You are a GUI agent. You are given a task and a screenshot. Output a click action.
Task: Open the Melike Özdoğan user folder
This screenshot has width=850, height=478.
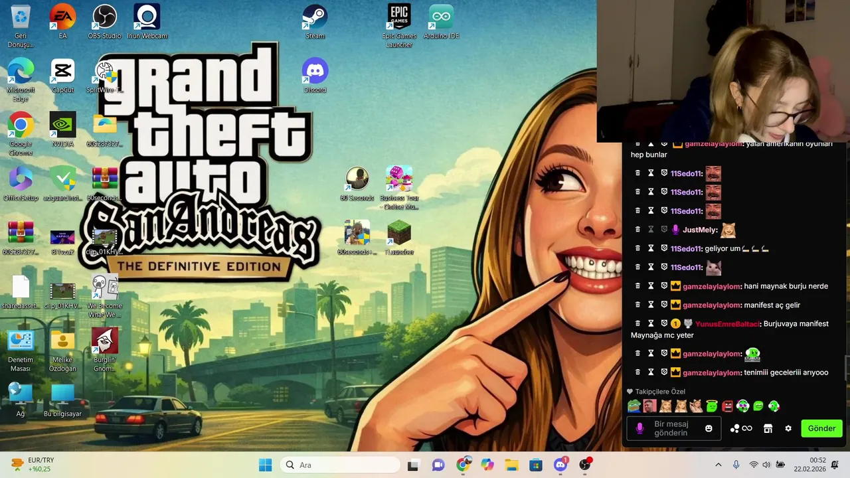click(62, 350)
